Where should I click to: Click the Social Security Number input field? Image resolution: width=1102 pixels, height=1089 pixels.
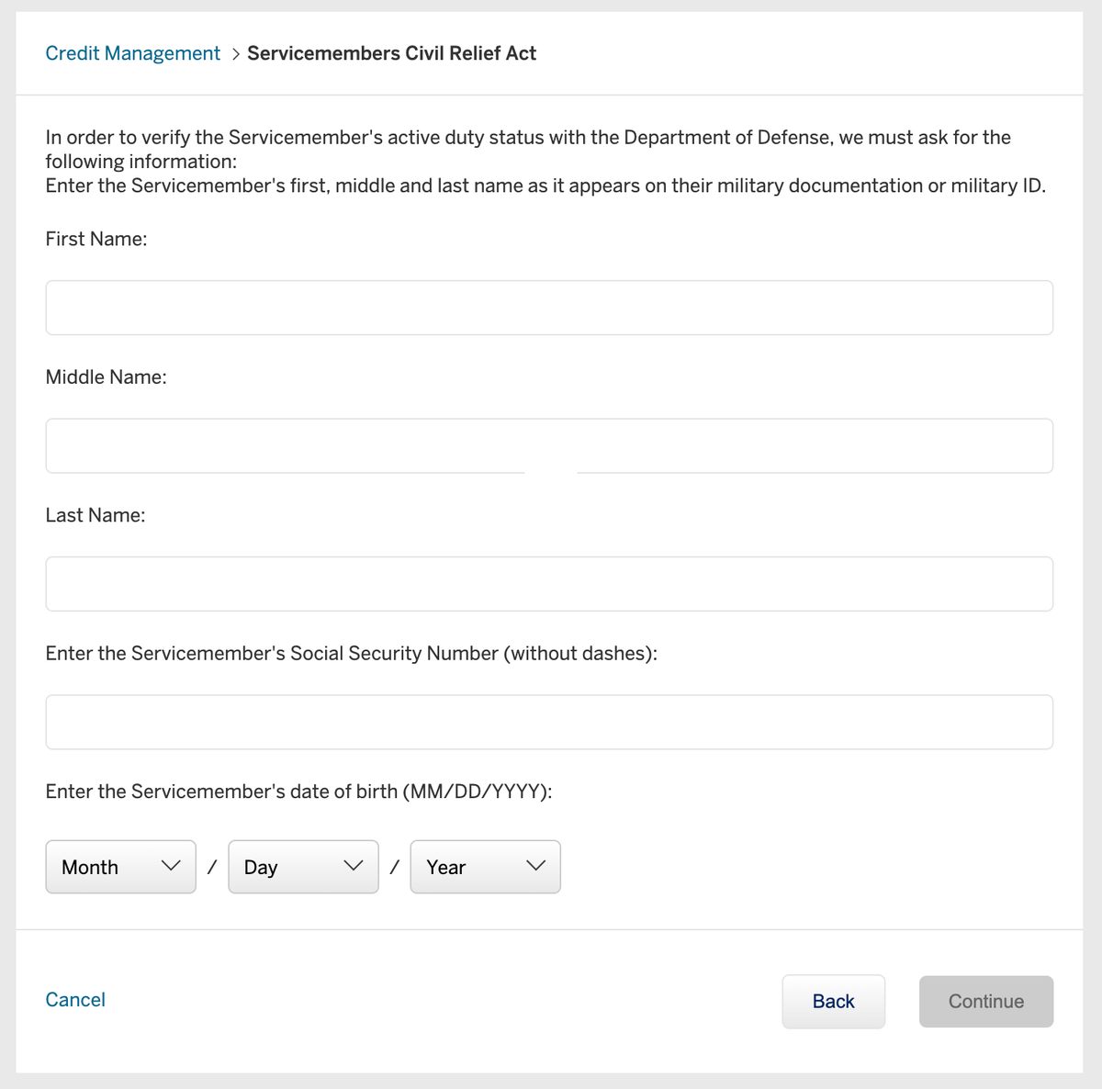549,722
